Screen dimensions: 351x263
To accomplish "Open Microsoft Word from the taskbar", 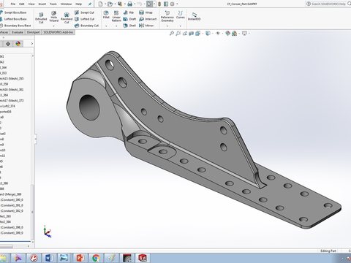I will coord(48,258).
